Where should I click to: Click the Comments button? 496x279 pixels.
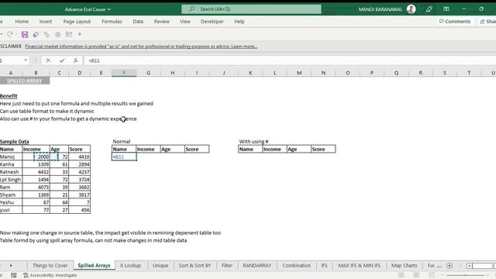click(455, 22)
